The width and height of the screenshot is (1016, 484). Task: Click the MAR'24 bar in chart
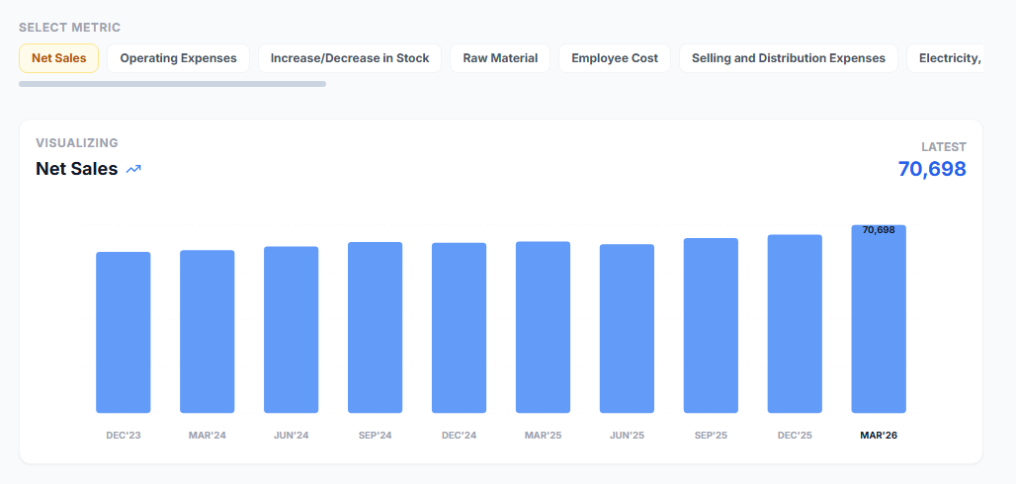[208, 331]
